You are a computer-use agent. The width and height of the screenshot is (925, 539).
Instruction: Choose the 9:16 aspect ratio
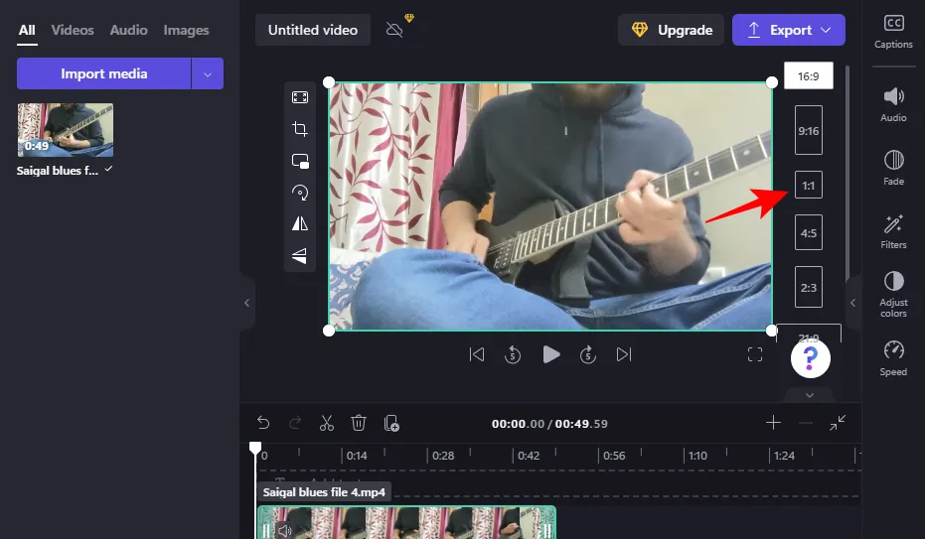[809, 130]
